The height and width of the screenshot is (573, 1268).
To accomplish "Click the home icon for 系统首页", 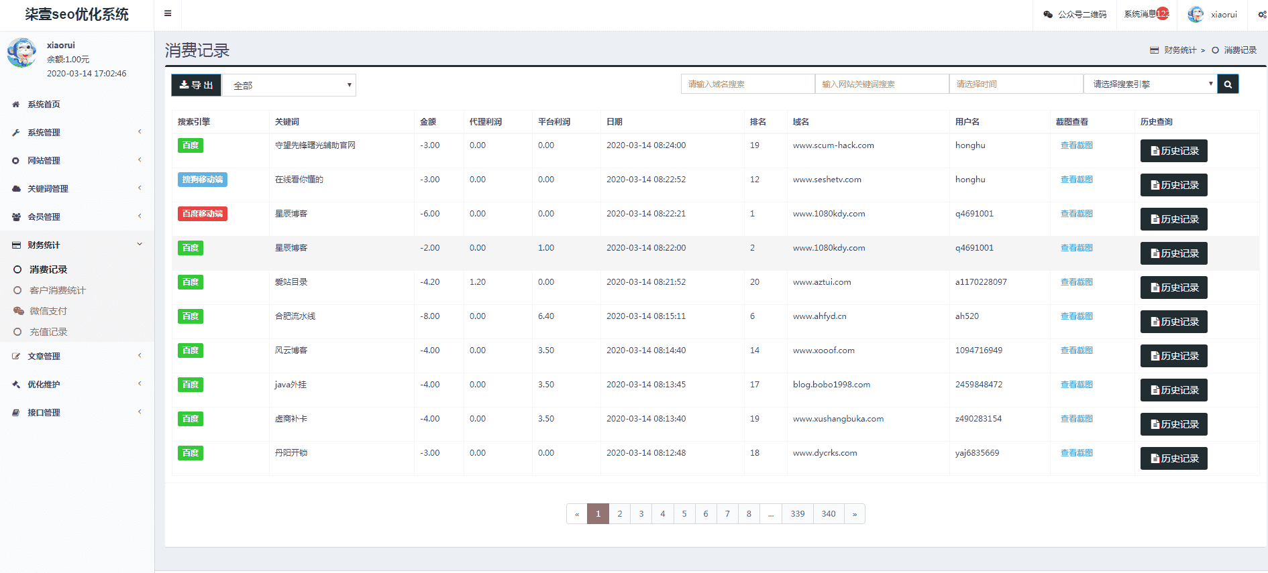I will pos(16,105).
